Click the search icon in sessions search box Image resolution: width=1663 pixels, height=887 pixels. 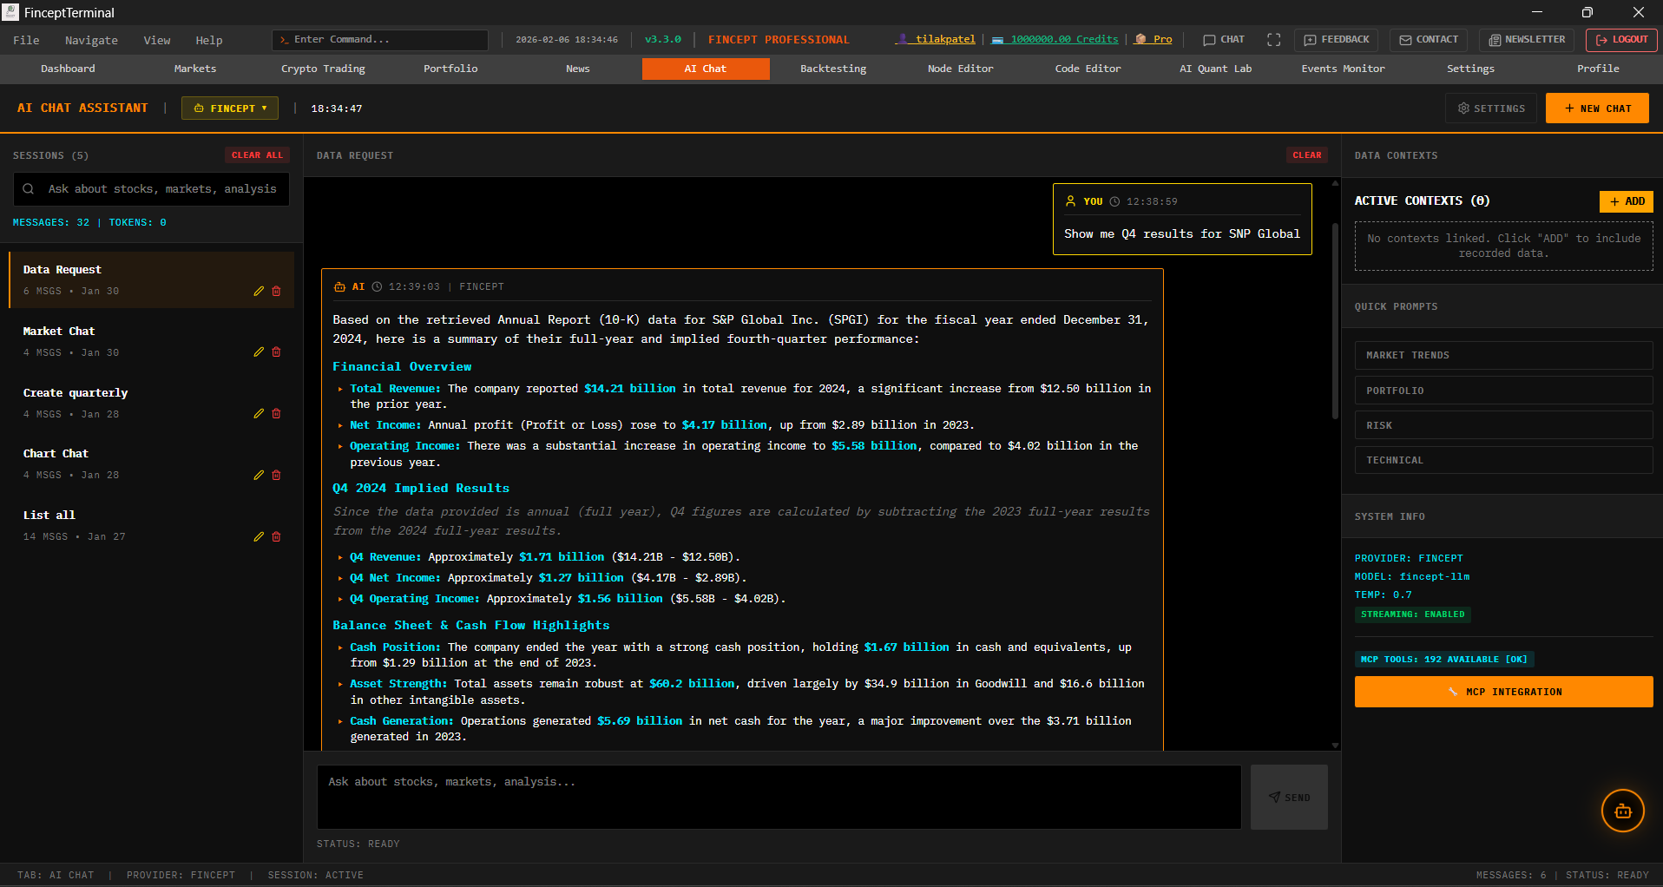coord(29,189)
